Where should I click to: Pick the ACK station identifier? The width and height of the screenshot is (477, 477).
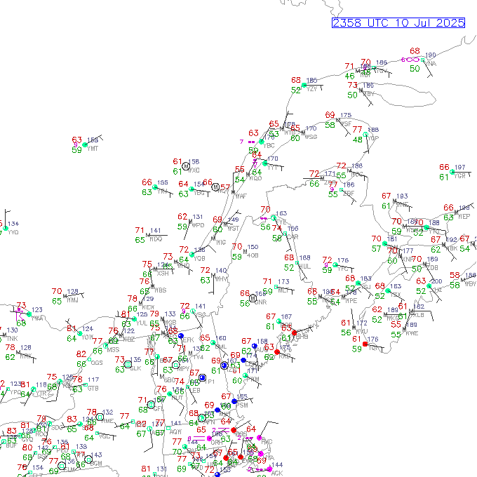click(277, 473)
